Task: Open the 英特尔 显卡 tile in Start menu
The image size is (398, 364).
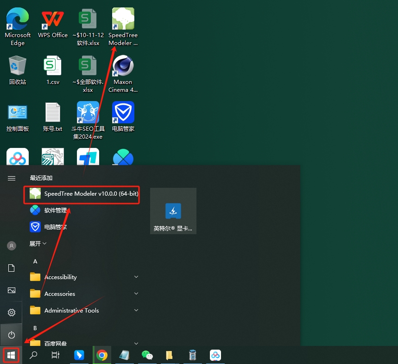Action: coord(173,211)
